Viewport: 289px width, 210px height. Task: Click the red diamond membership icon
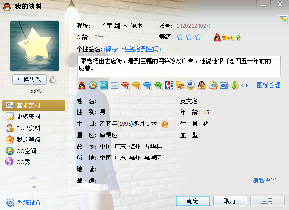click(125, 86)
